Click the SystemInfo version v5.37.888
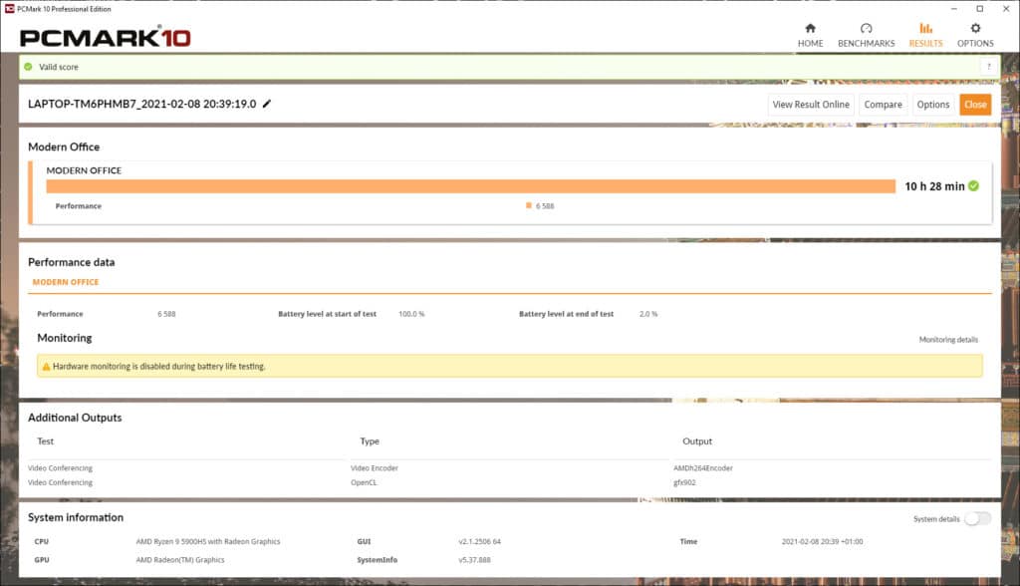The image size is (1020, 586). pyautogui.click(x=474, y=559)
